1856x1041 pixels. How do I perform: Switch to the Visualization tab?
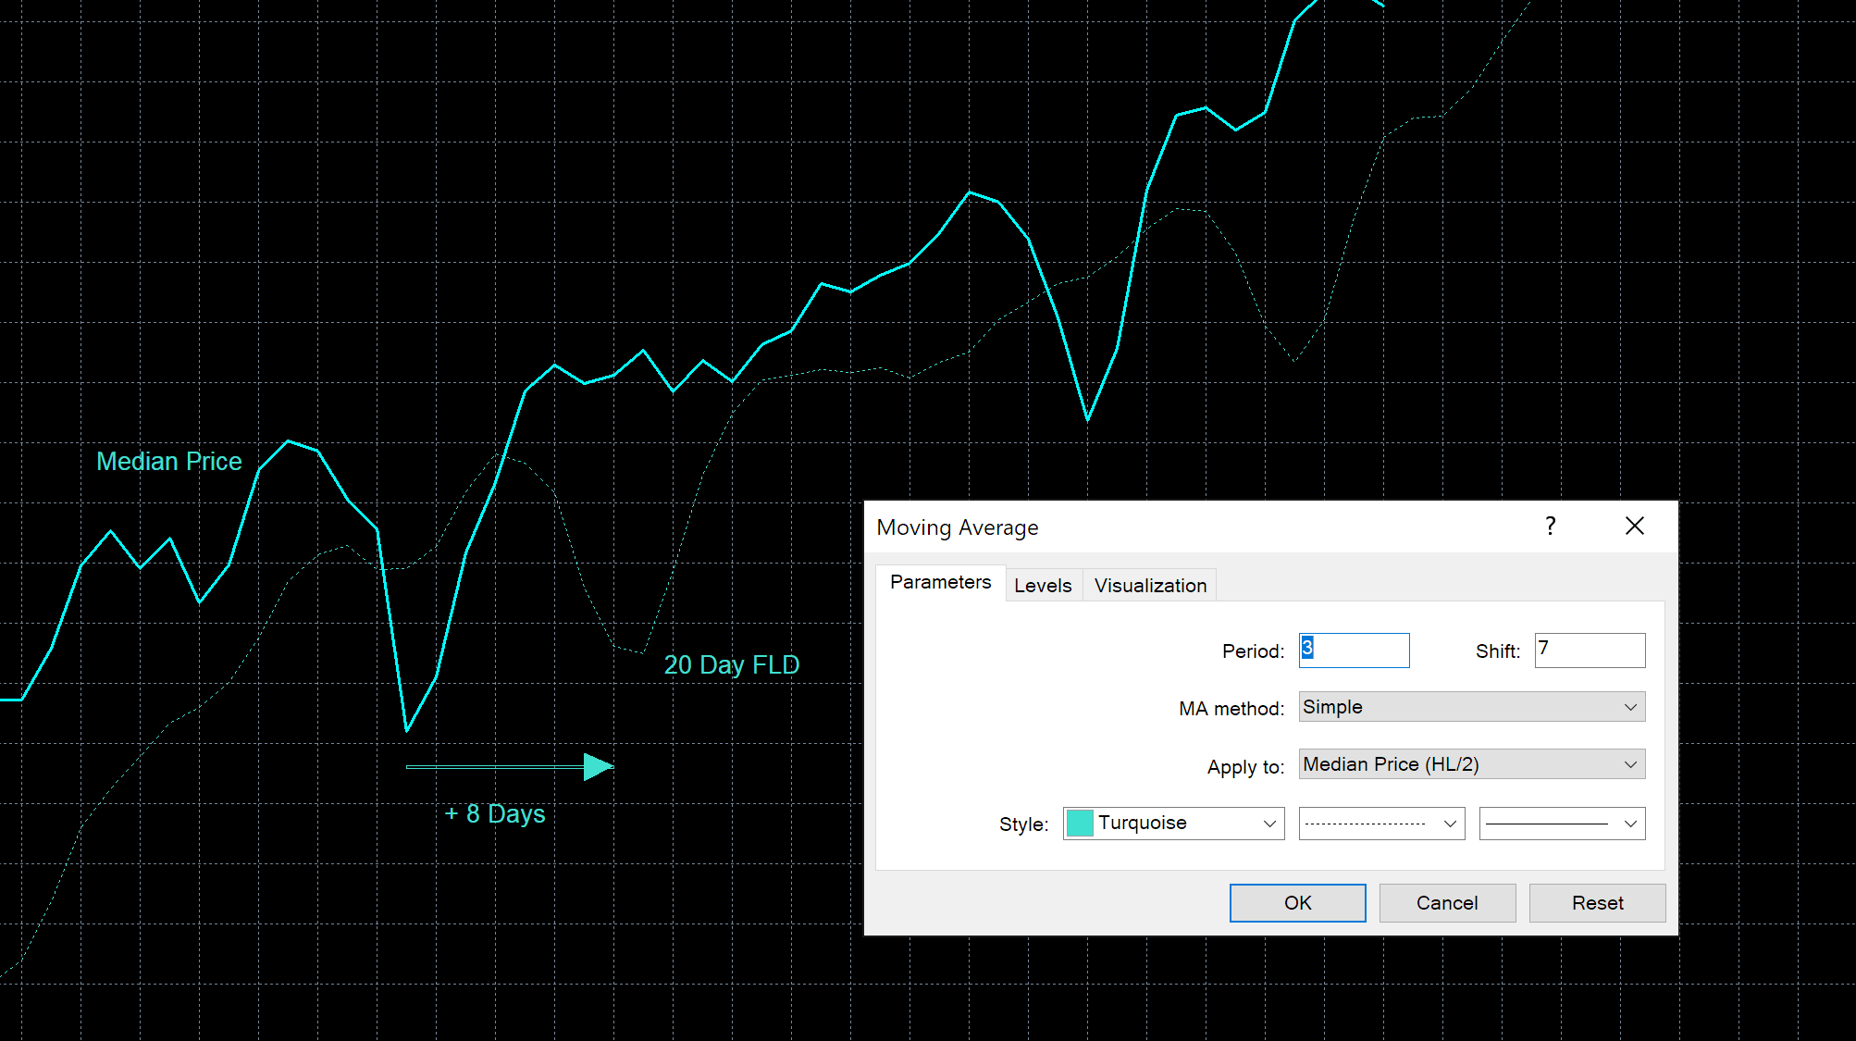pos(1149,585)
